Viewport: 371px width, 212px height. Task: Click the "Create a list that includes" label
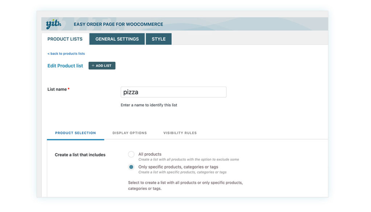click(x=80, y=155)
